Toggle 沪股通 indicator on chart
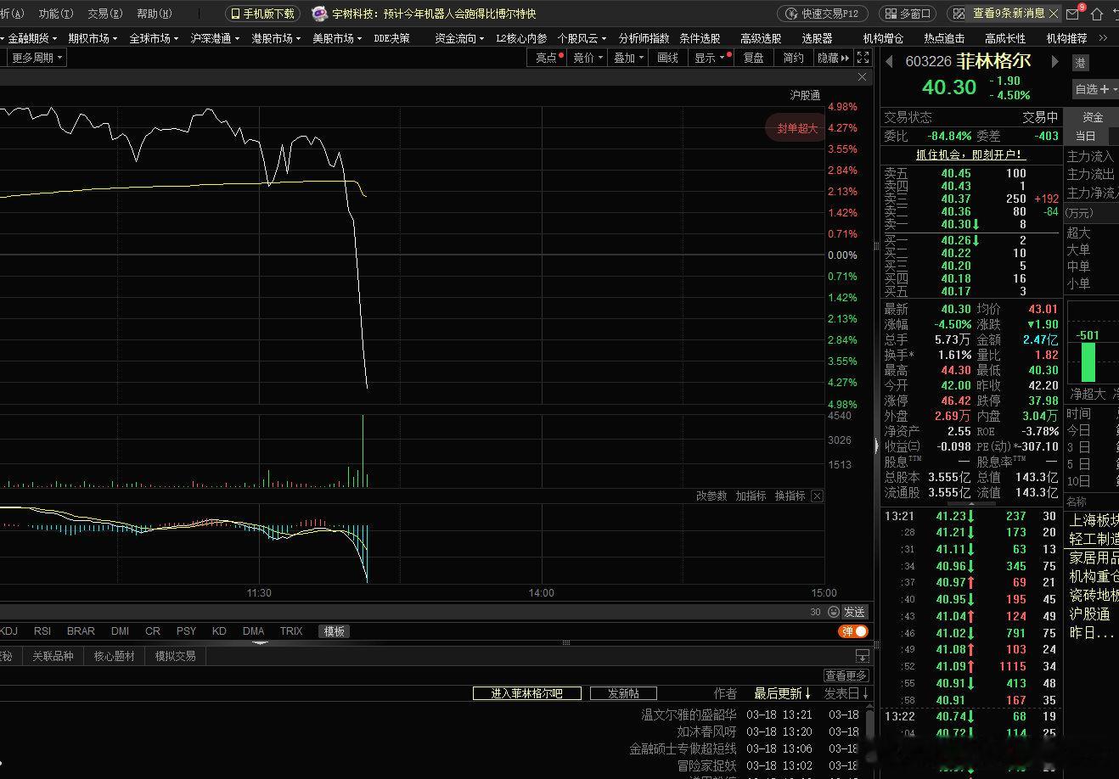Image resolution: width=1119 pixels, height=779 pixels. click(x=805, y=95)
